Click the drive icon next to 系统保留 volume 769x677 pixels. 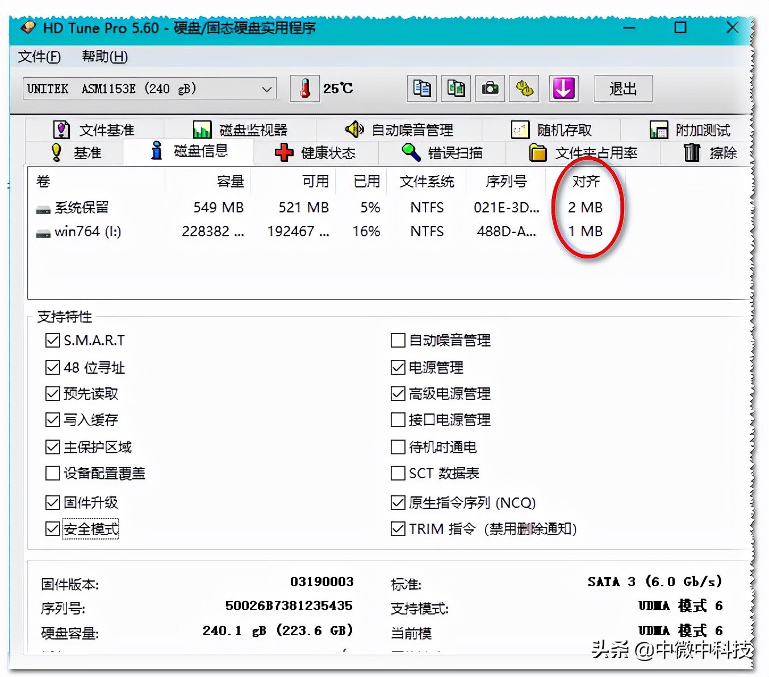point(41,208)
